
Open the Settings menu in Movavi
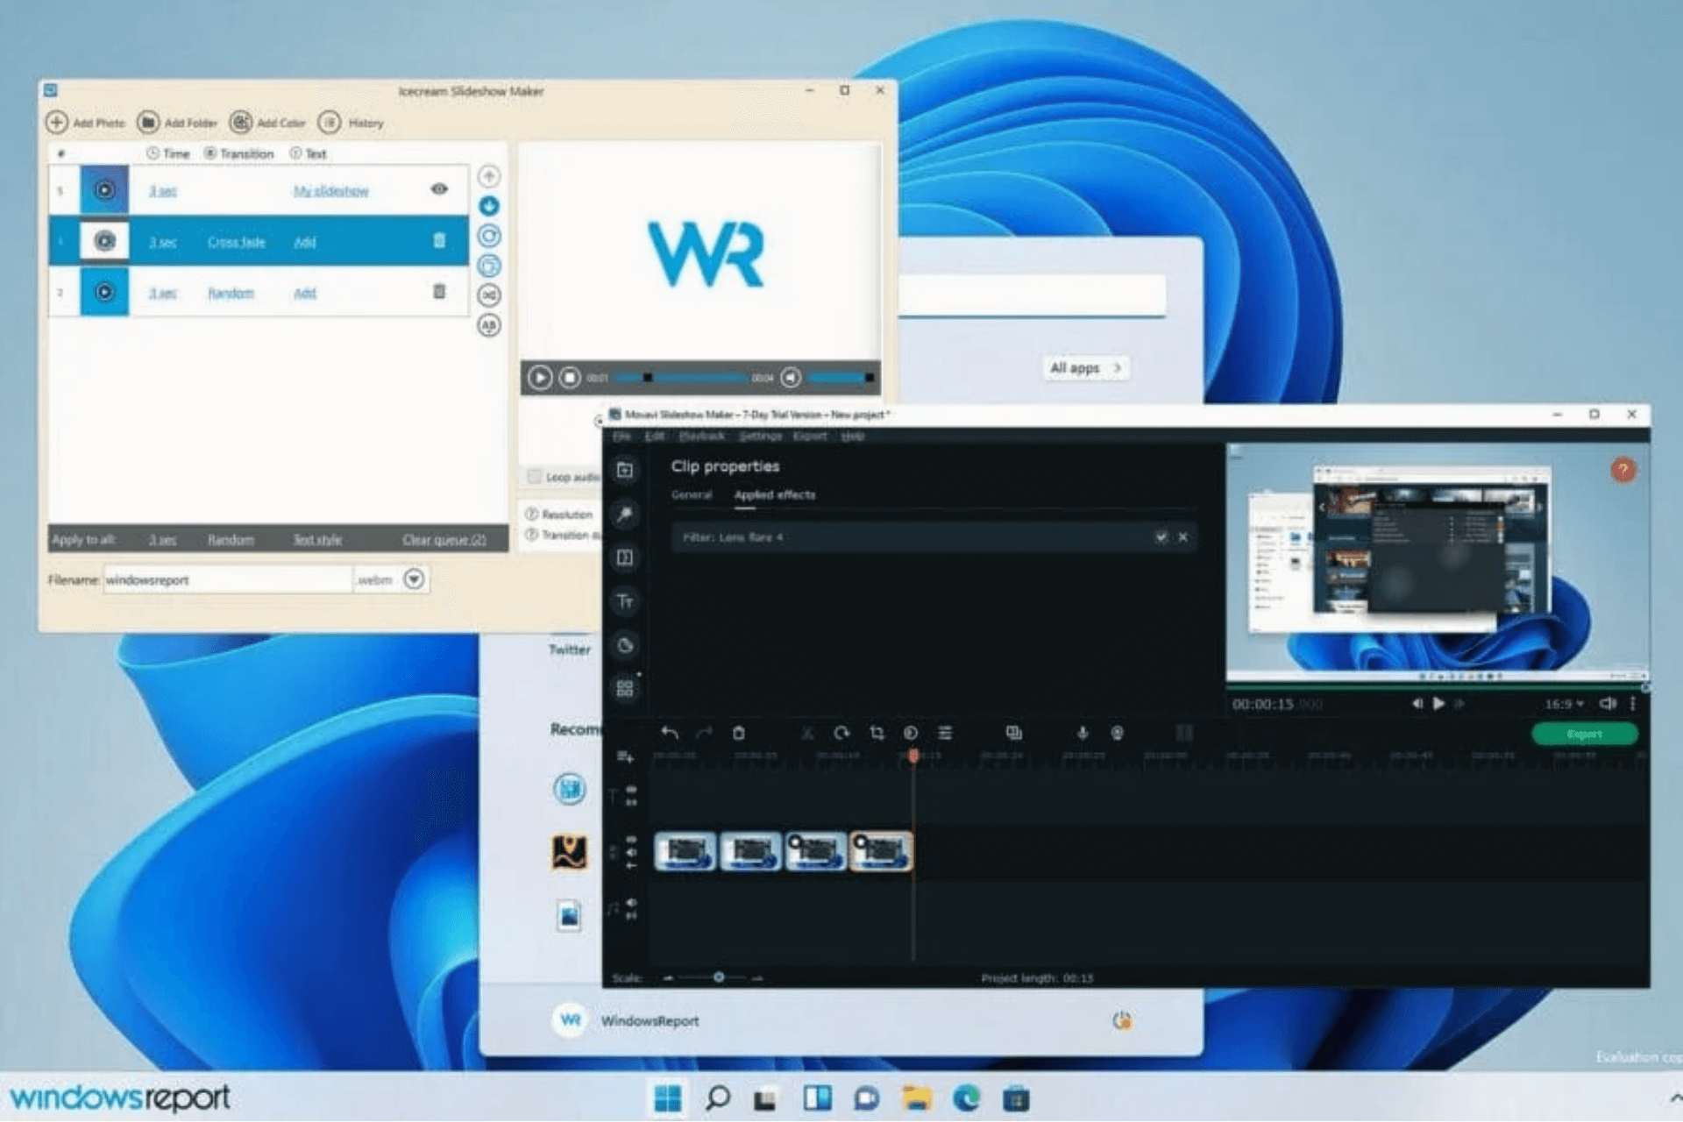(x=760, y=436)
